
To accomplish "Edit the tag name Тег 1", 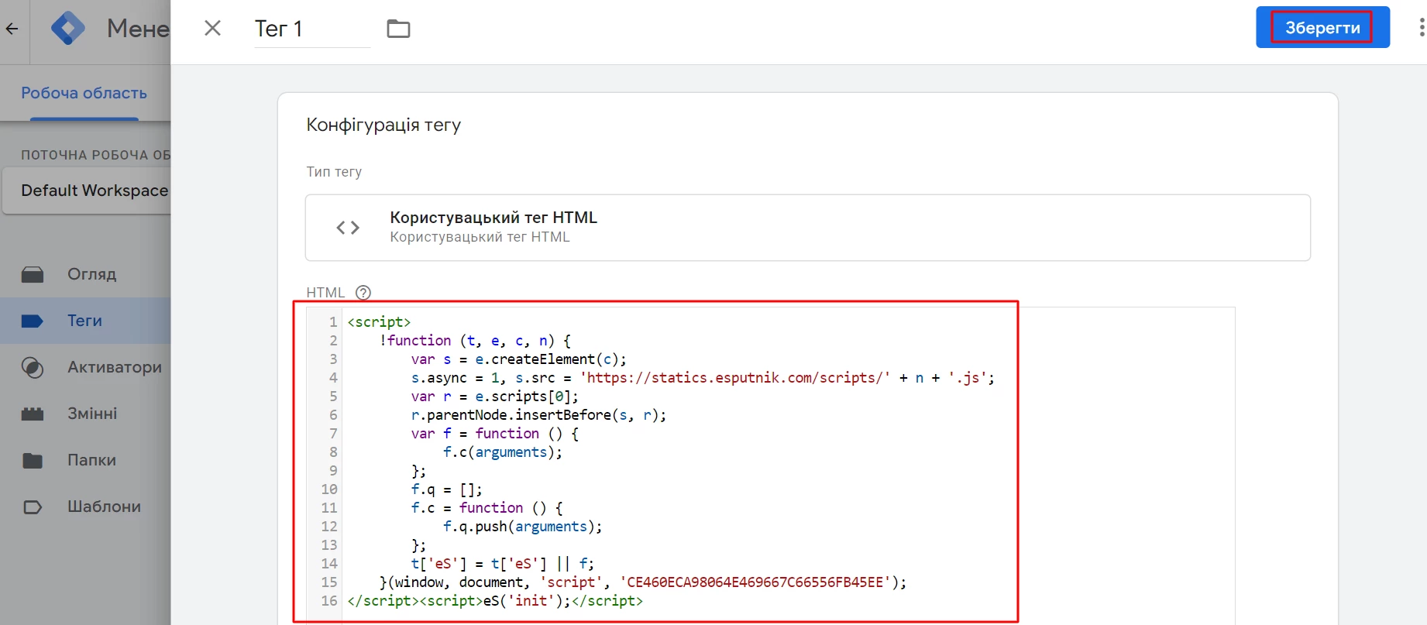I will point(312,29).
